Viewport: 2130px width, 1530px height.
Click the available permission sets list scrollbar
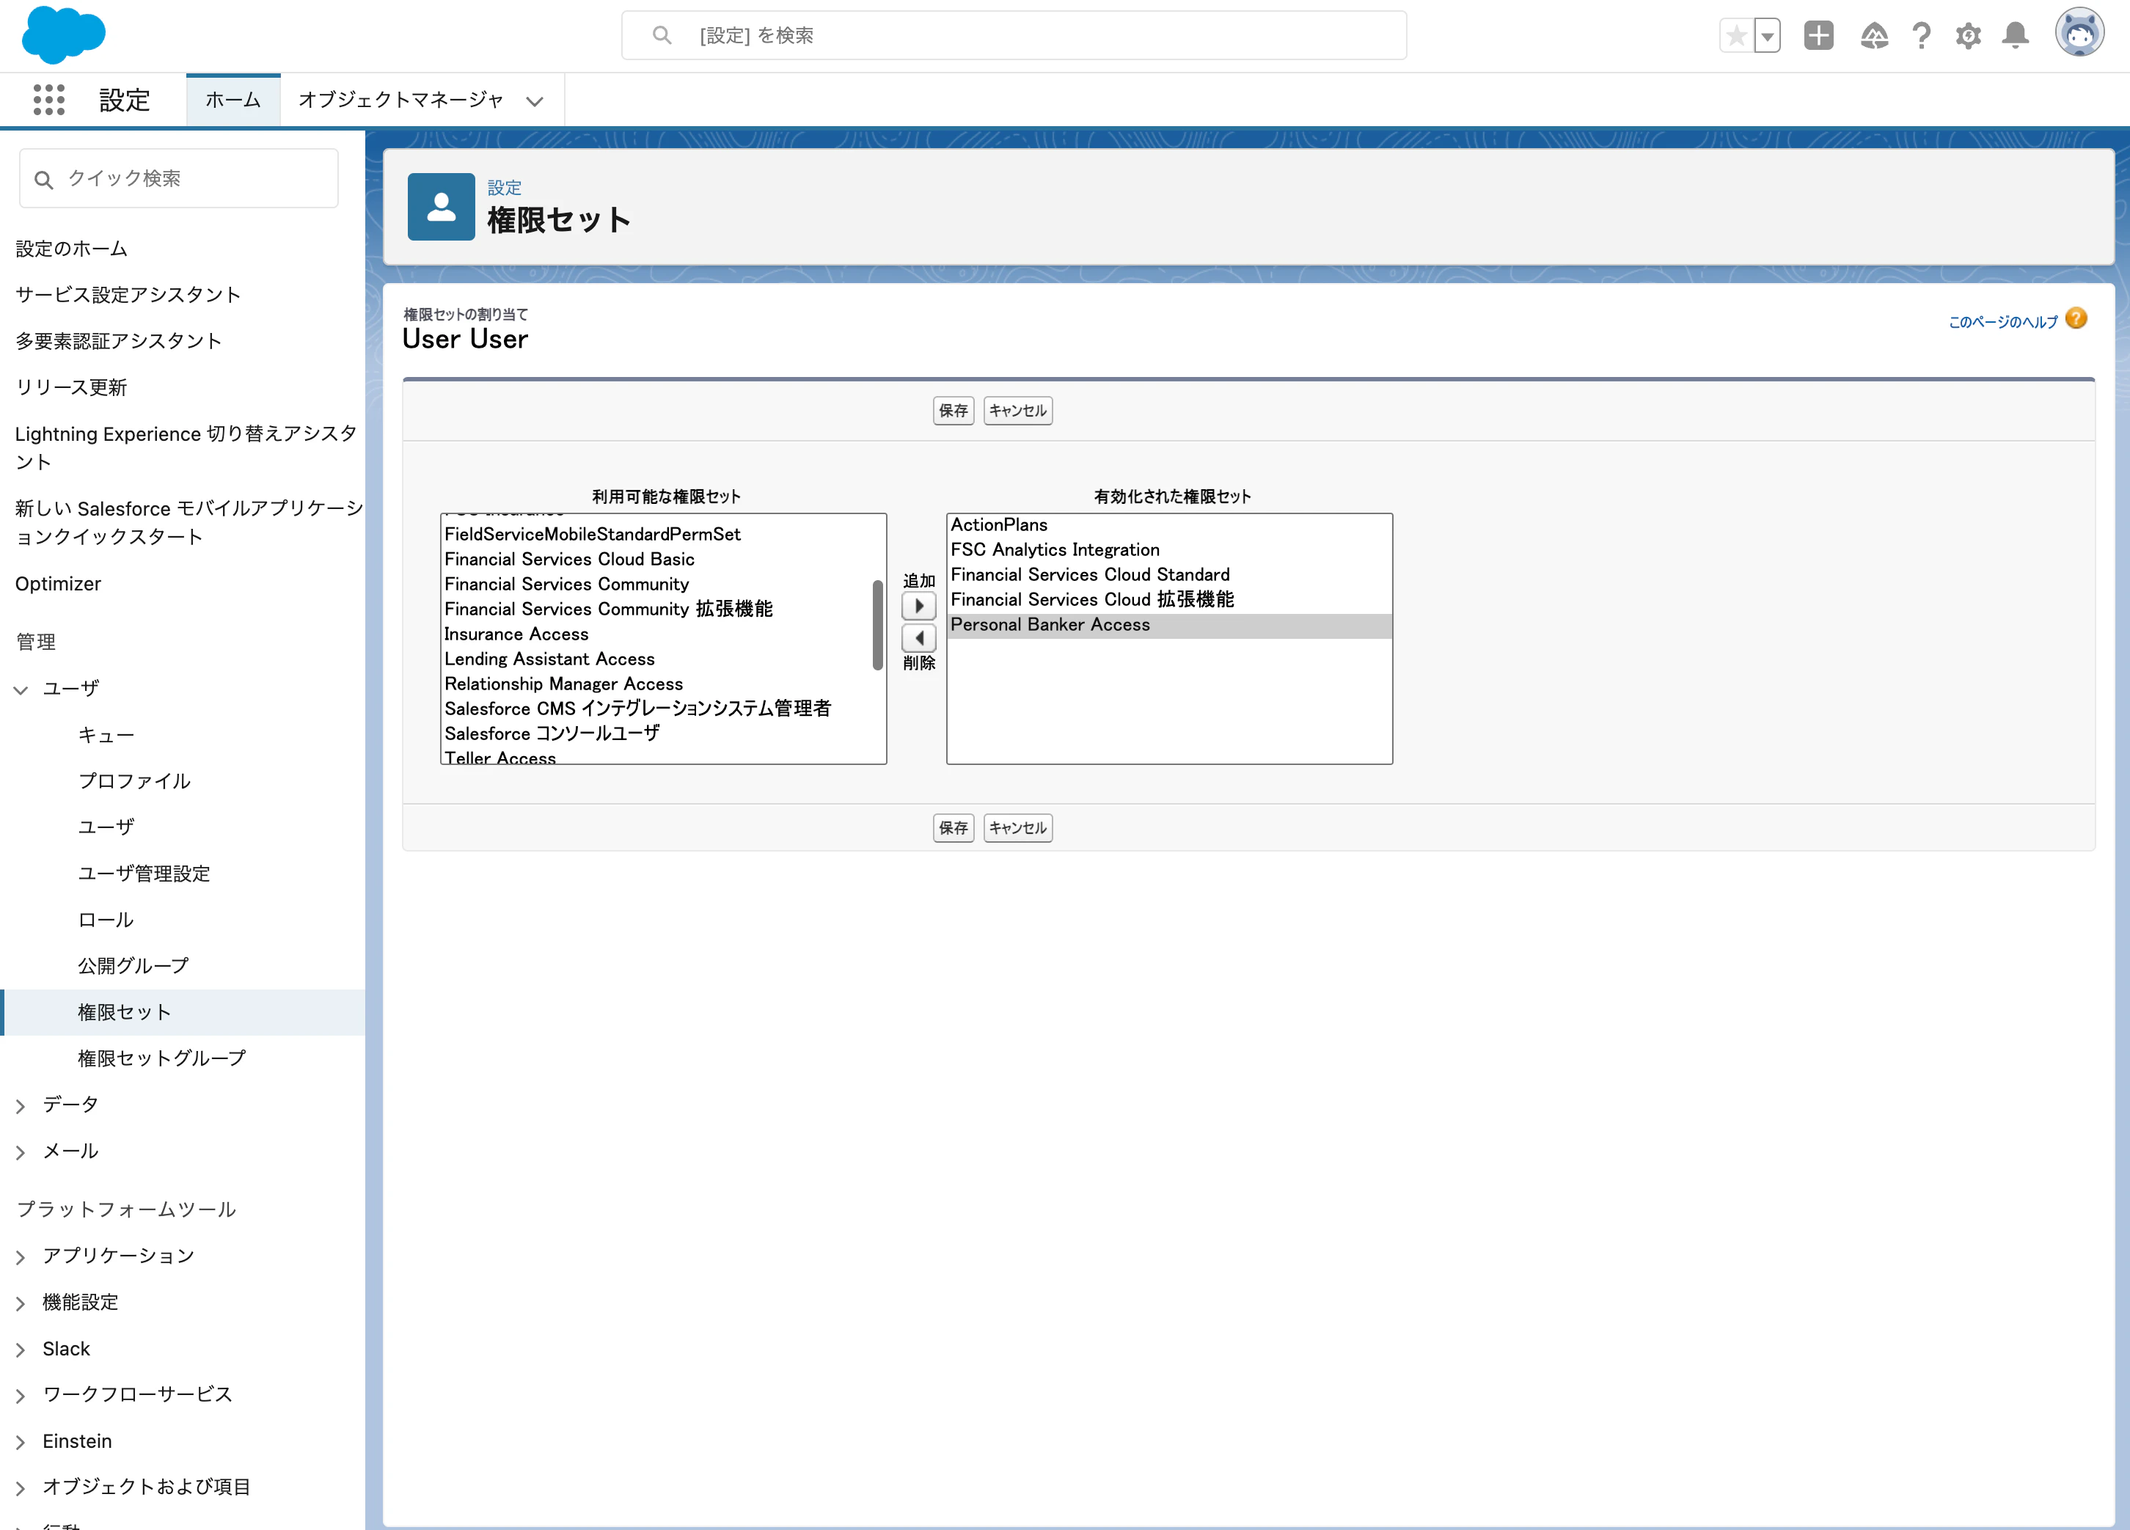pos(877,625)
